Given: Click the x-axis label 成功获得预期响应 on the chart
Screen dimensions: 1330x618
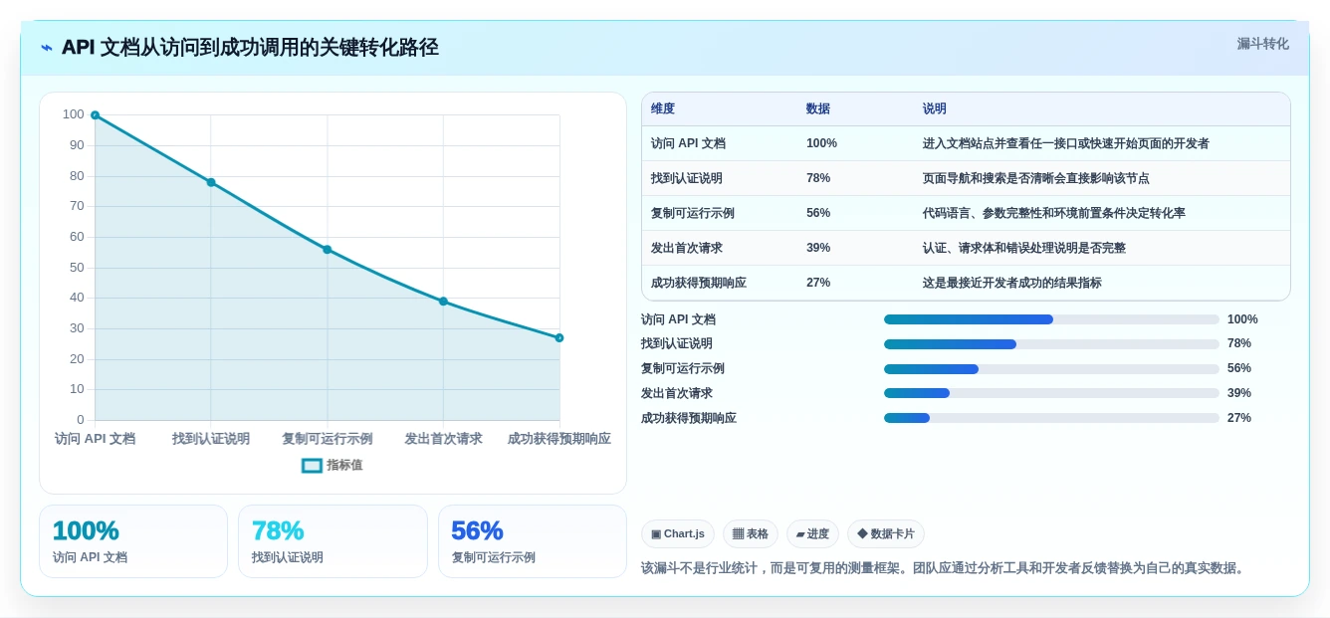Looking at the screenshot, I should pyautogui.click(x=558, y=439).
